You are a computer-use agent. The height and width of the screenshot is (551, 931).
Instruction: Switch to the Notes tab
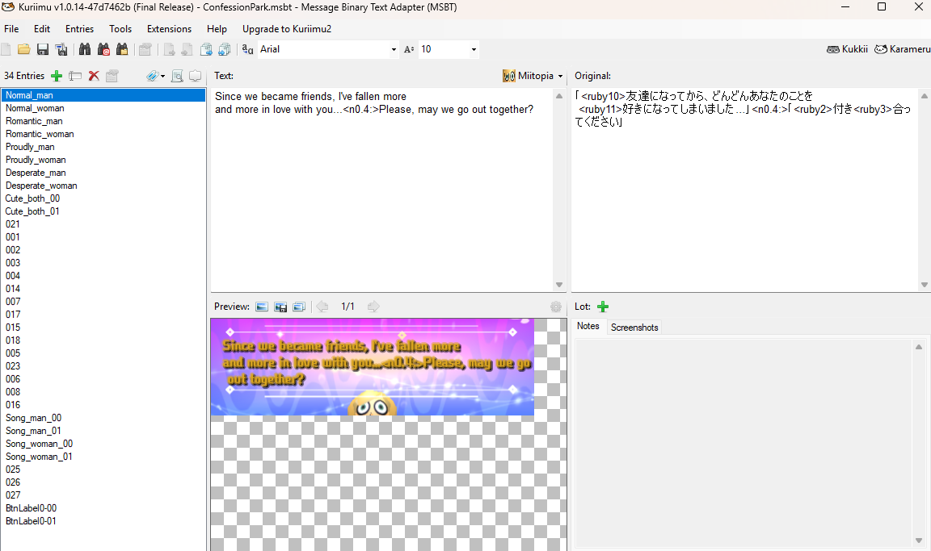coord(588,327)
